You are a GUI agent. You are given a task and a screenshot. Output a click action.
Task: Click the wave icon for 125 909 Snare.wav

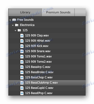tap(22, 51)
